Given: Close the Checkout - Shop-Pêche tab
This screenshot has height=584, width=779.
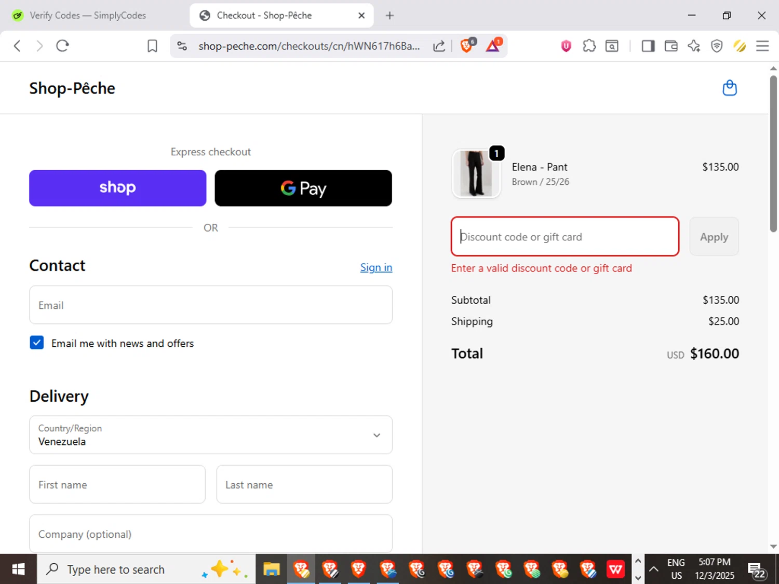Looking at the screenshot, I should click(x=361, y=16).
